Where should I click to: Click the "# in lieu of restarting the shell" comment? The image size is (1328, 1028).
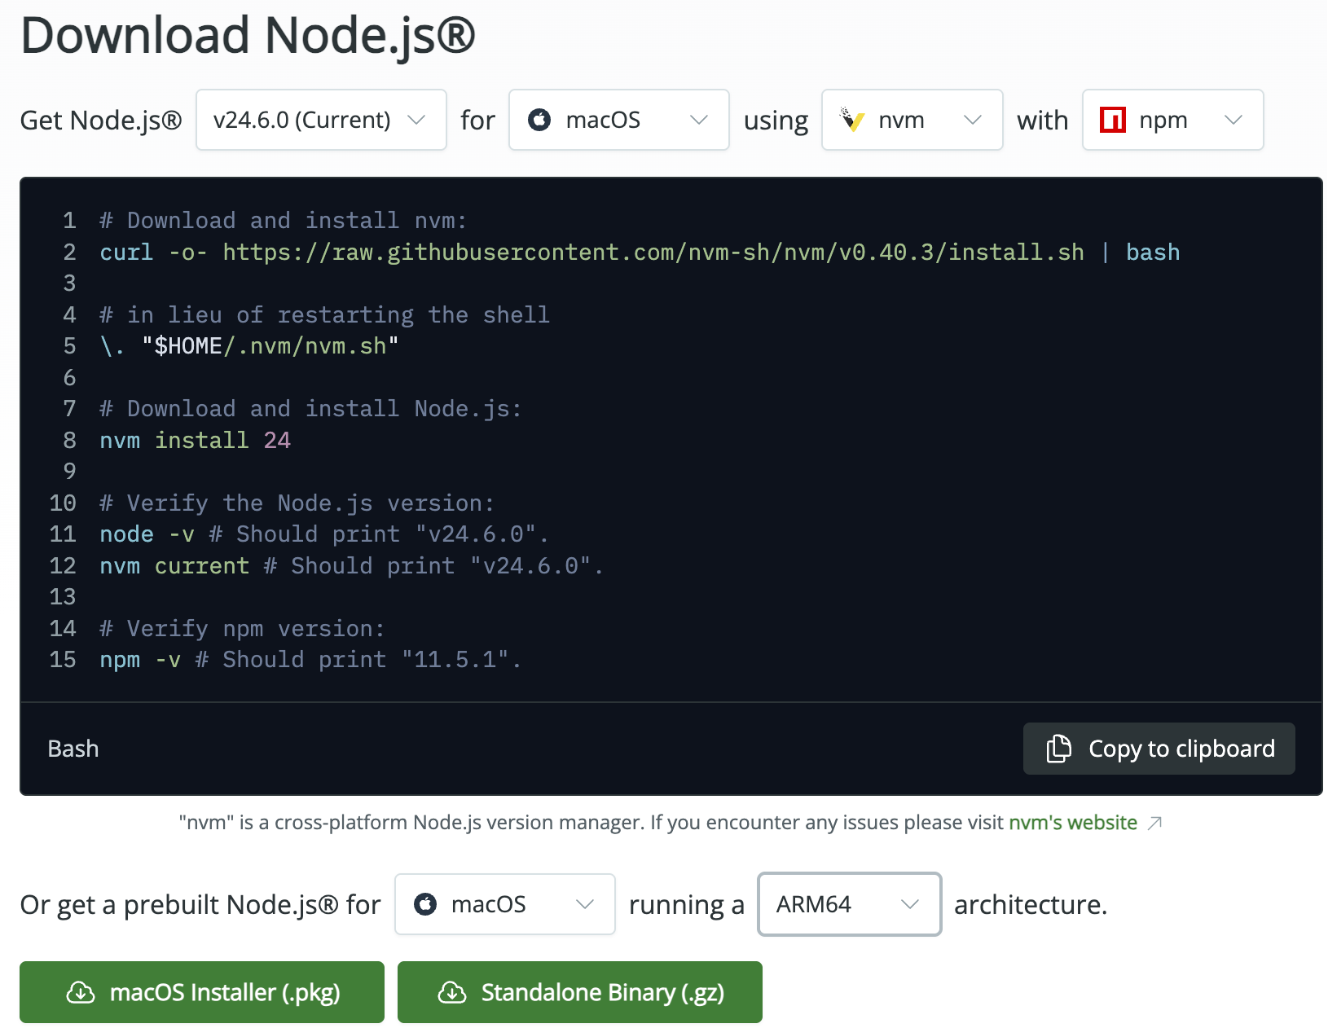coord(324,315)
